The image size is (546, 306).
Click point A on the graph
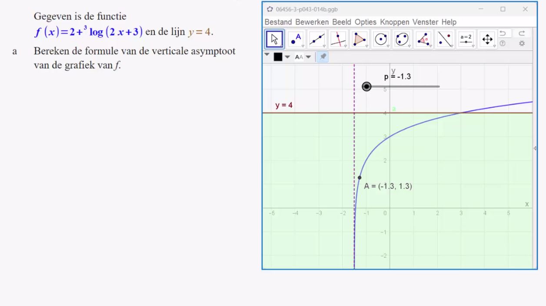coord(360,177)
